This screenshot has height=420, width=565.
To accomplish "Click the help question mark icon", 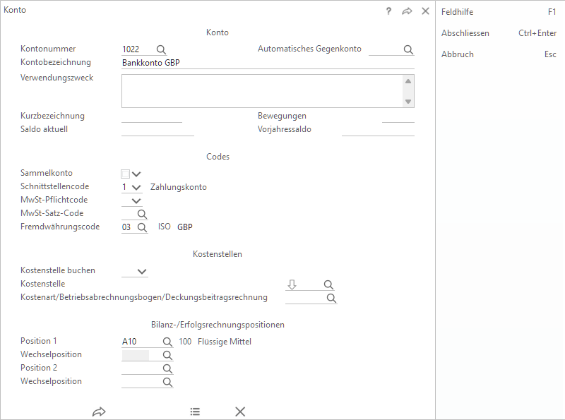I will 388,11.
